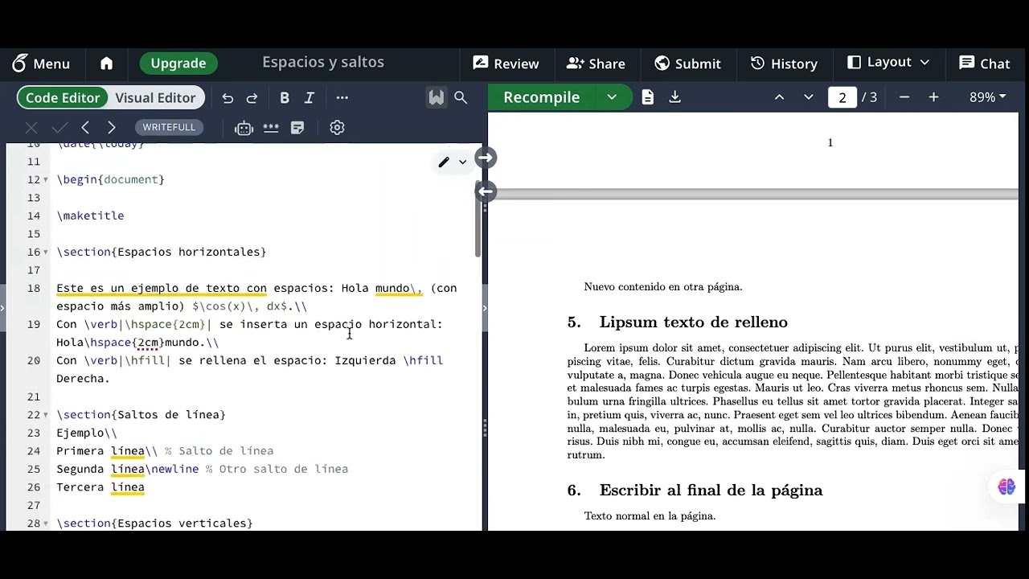1029x579 pixels.
Task: Download the compiled PDF
Action: click(675, 97)
